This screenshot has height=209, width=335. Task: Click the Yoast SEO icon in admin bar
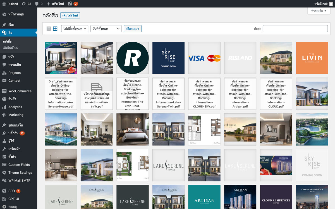click(x=70, y=4)
